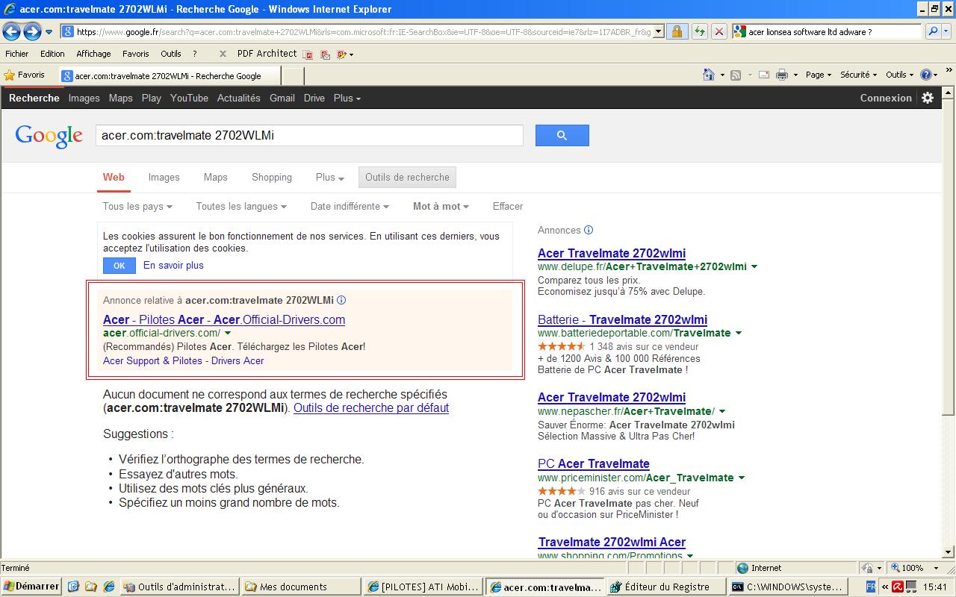Open Batterie - Travelmate 2702wlmi ad

point(622,319)
